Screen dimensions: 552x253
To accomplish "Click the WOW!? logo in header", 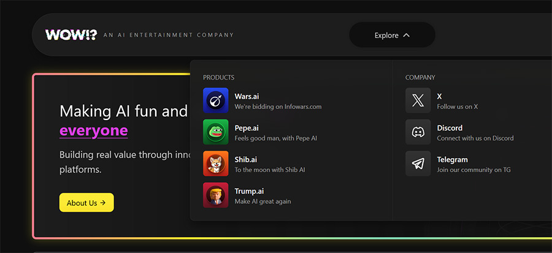I will point(71,35).
